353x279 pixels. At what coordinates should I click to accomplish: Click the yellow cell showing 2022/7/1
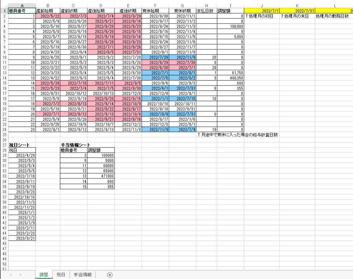click(x=261, y=11)
